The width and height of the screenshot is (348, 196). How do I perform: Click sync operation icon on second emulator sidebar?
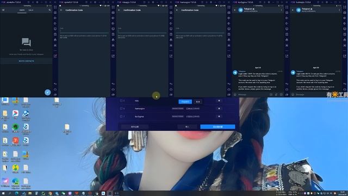coord(113,56)
